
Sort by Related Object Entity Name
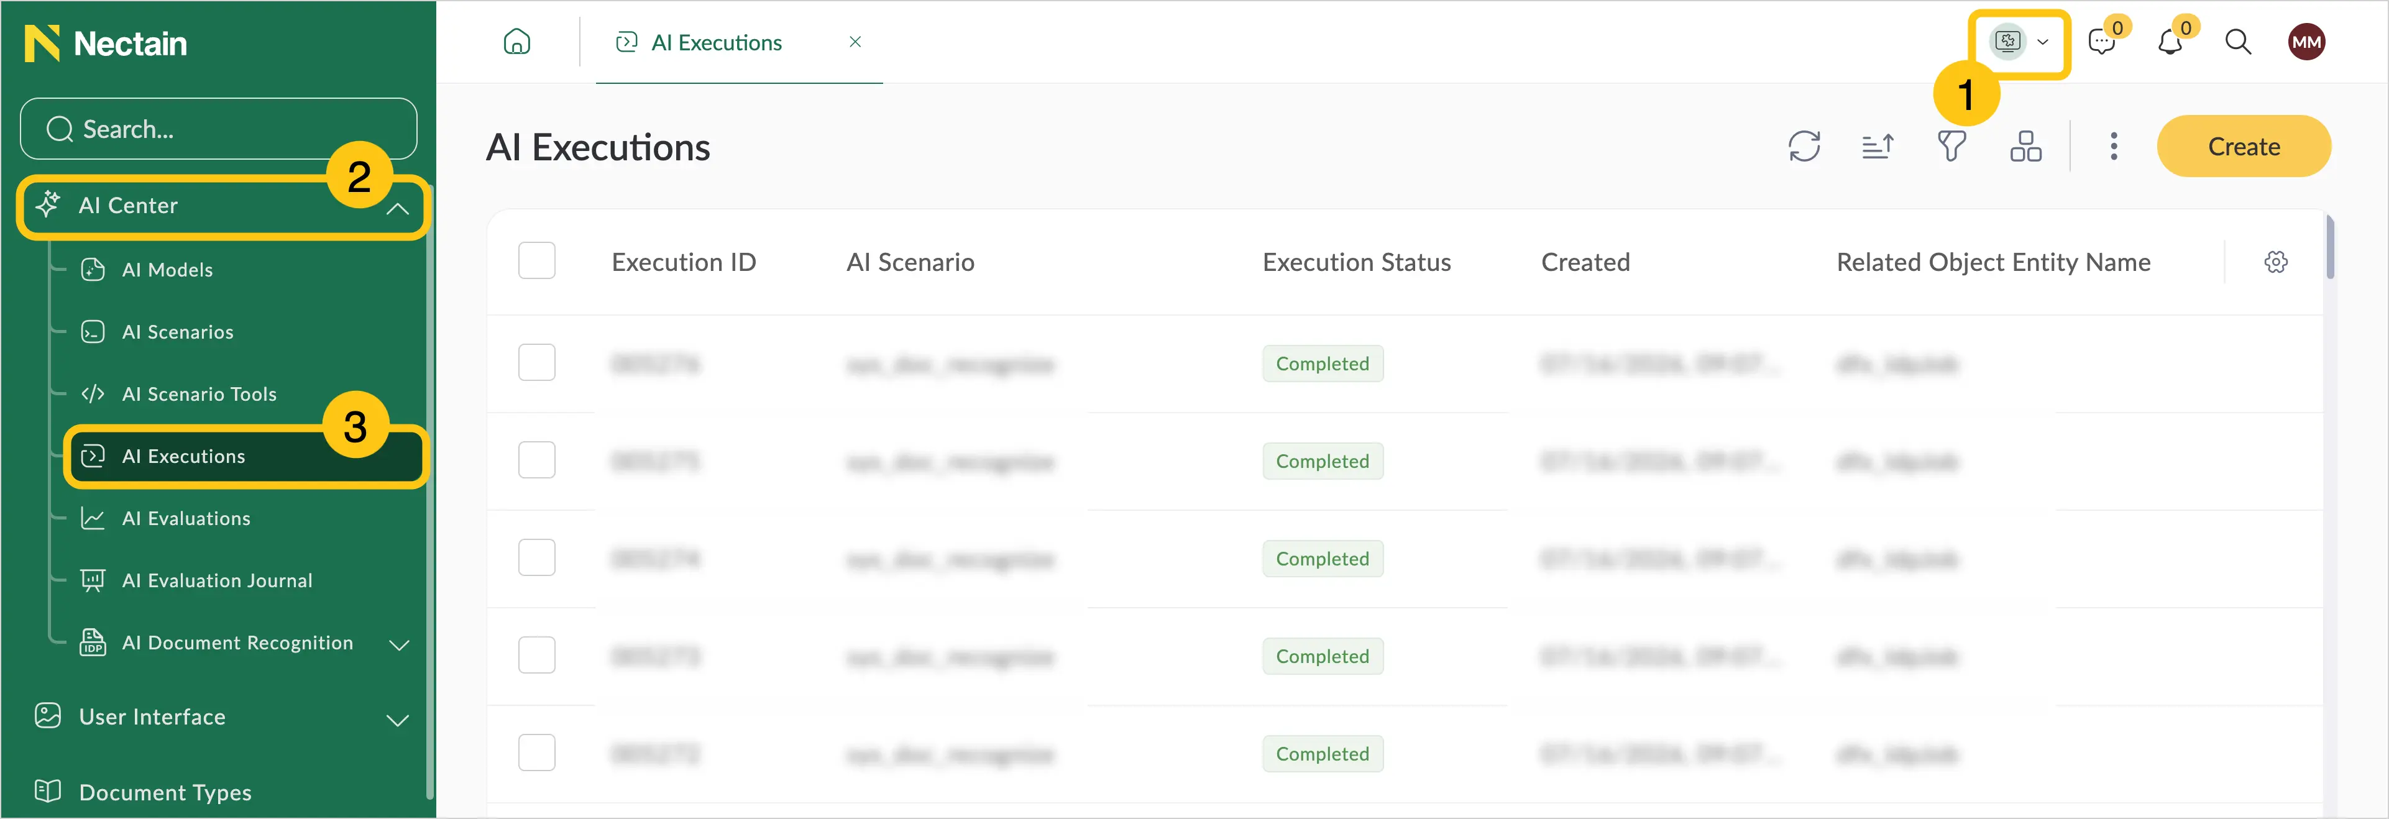pyautogui.click(x=1993, y=262)
